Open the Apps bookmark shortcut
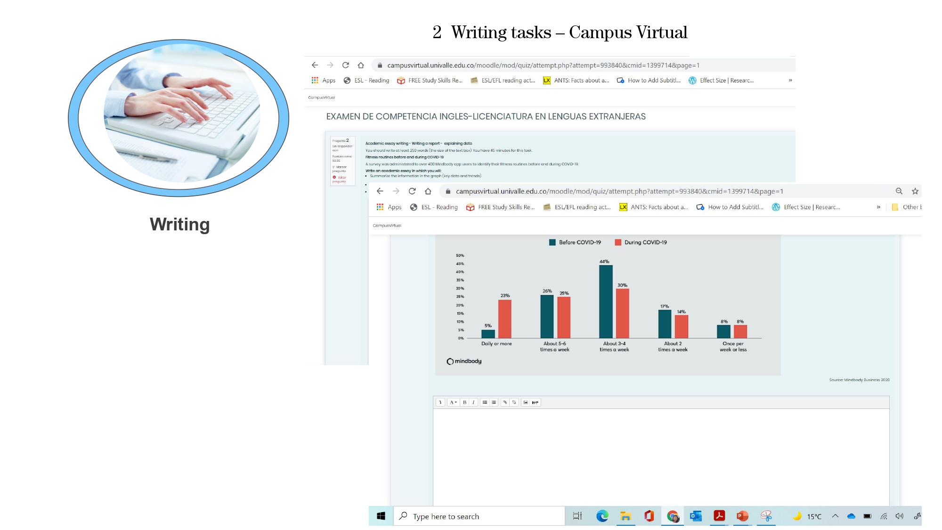942x530 pixels. (x=389, y=207)
